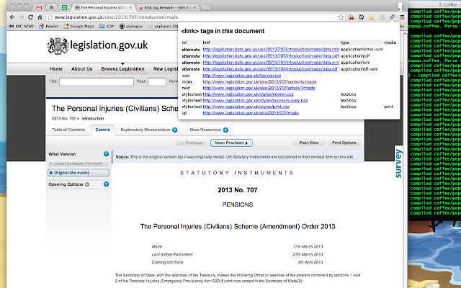
Task: Open the data.htm alternate link
Action: pyautogui.click(x=271, y=50)
